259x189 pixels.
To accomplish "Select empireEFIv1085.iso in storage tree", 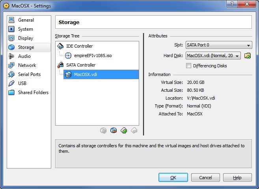I will 93,56.
